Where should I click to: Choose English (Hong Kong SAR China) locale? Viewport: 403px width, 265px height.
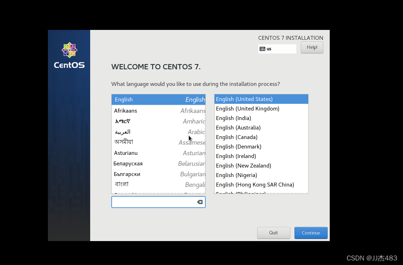261,185
